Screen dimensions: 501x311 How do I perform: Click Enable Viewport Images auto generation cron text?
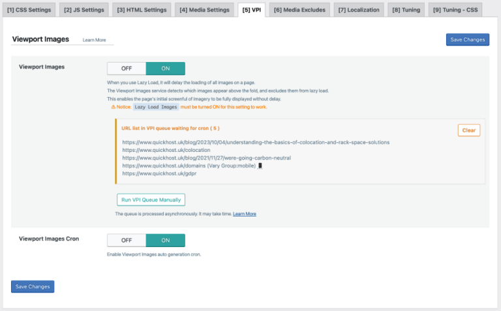(154, 254)
